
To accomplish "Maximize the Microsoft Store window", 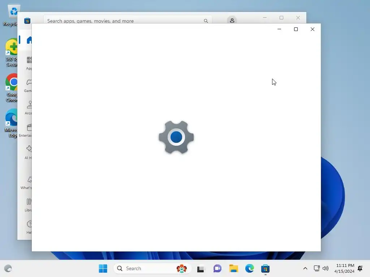I will tap(281, 18).
